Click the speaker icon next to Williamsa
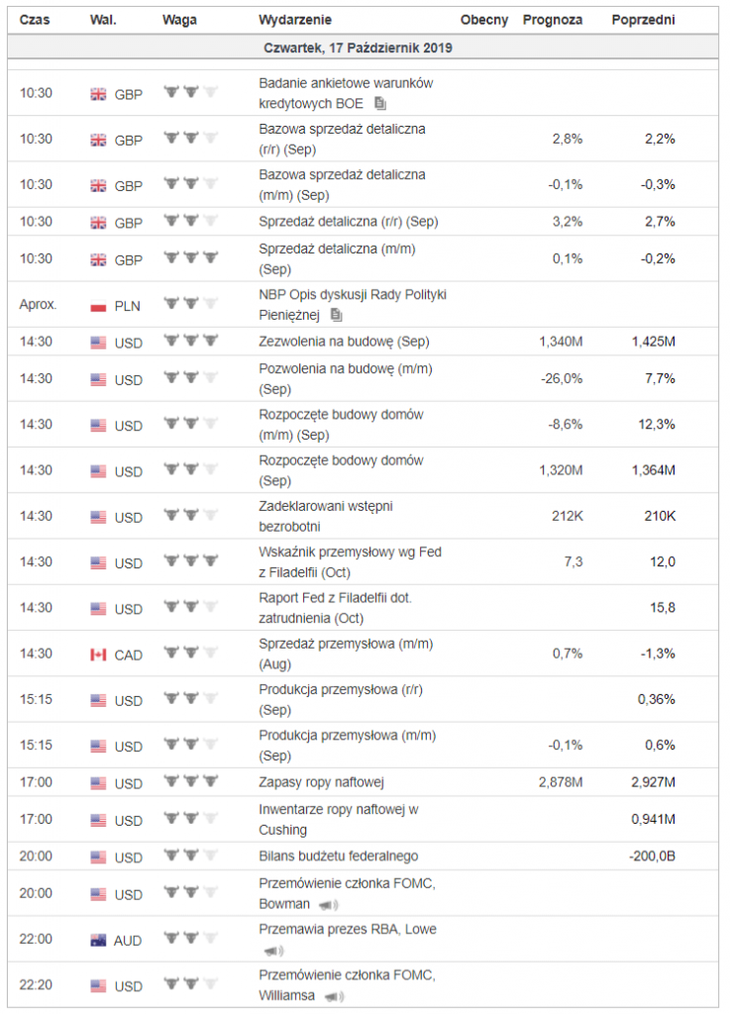This screenshot has height=1014, width=730. point(334,996)
